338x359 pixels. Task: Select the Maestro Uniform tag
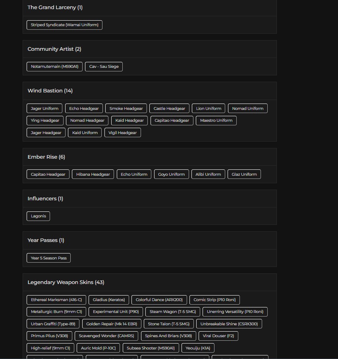pos(216,121)
